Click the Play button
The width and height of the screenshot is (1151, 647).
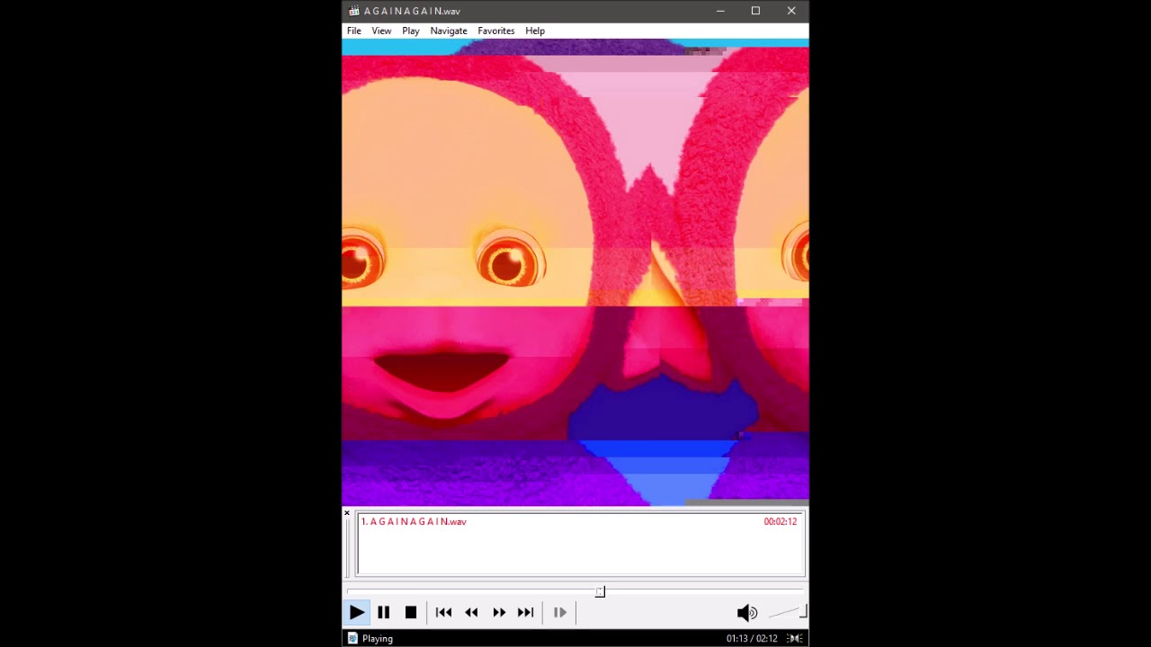[356, 613]
